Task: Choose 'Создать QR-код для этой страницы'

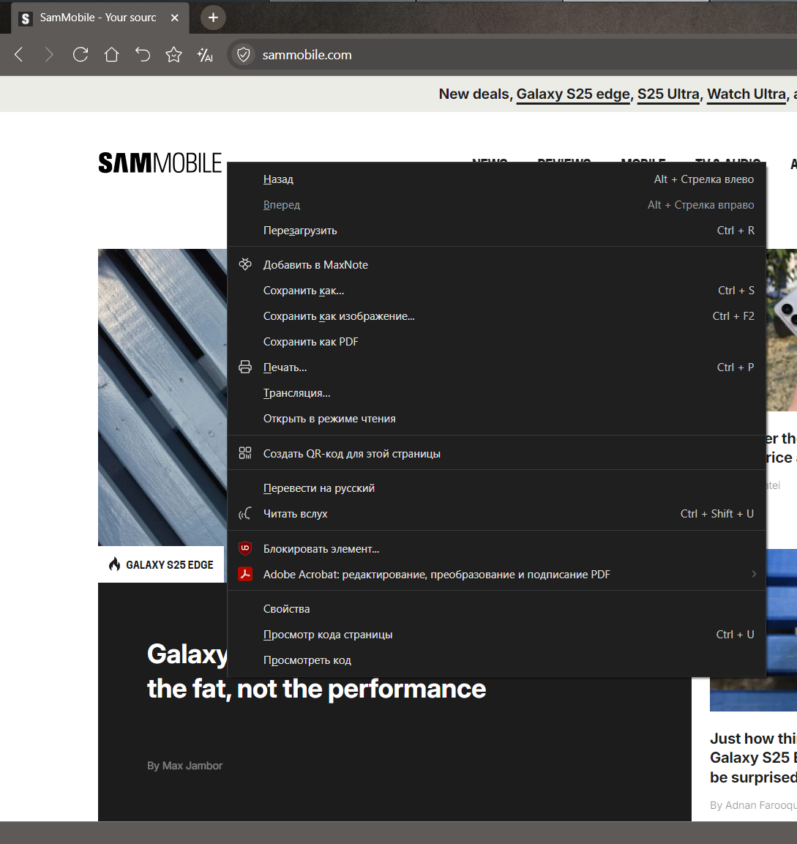Action: [496, 454]
